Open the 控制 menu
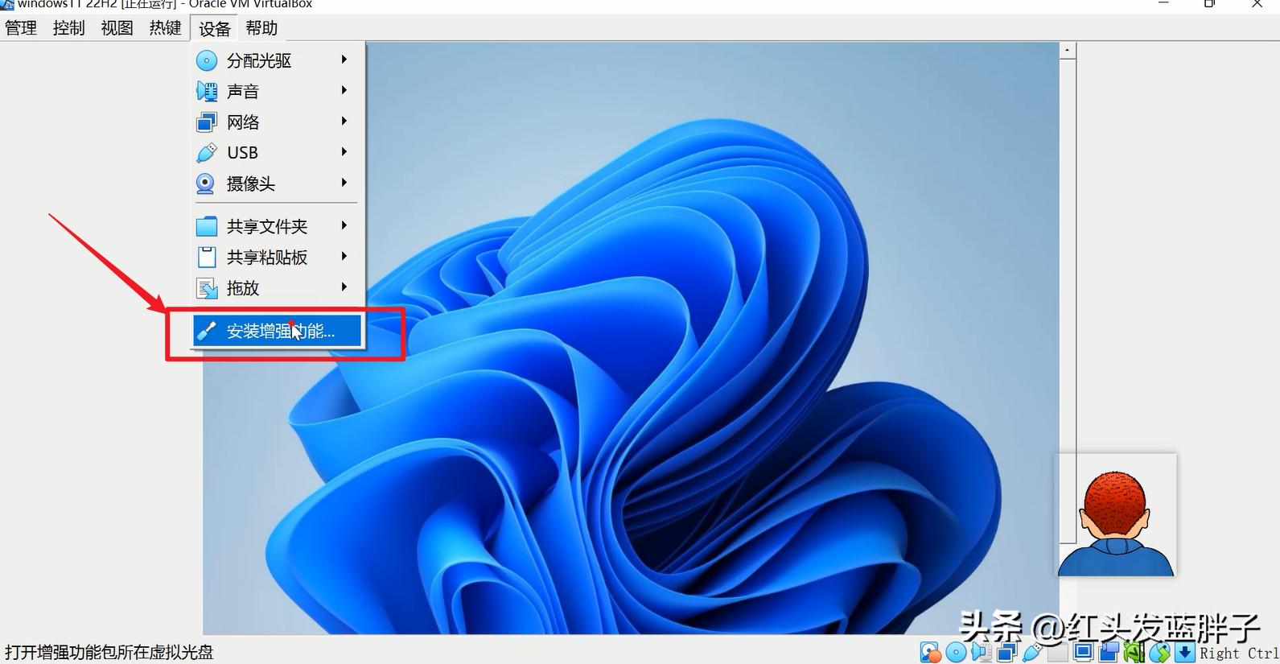This screenshot has width=1280, height=664. 69,28
